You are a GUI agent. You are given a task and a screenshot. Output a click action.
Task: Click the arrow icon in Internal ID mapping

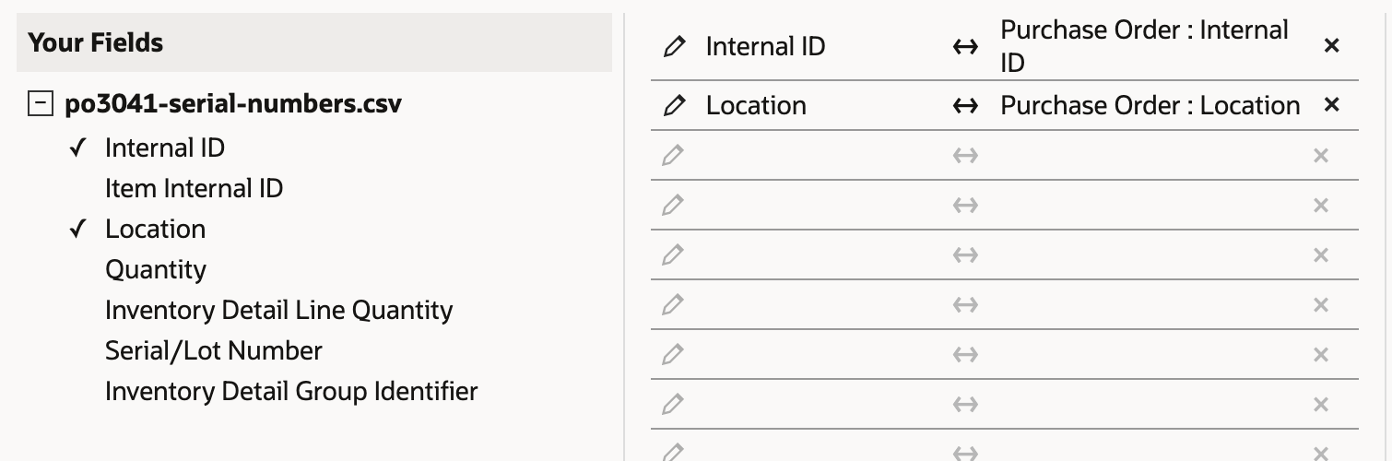965,46
